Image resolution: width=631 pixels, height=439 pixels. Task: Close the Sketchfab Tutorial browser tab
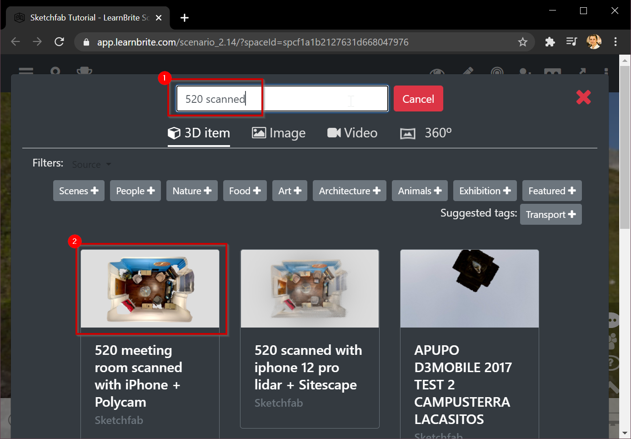[x=159, y=18]
